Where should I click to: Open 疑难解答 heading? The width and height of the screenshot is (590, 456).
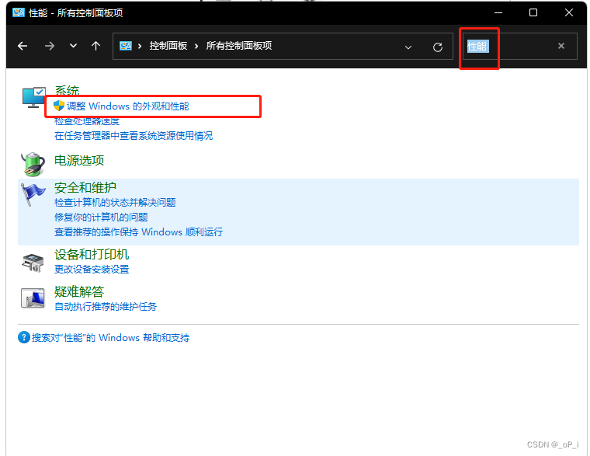(x=79, y=291)
